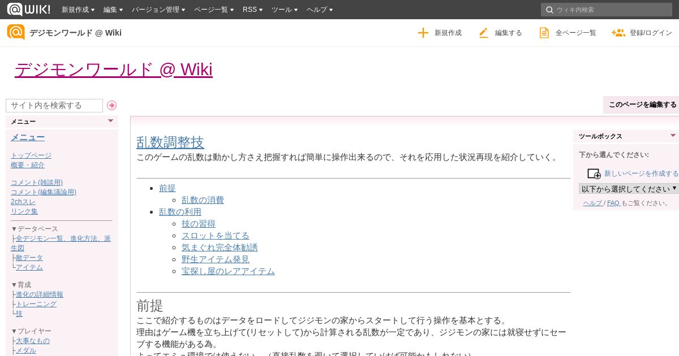Collapse the メニュー sidebar panel arrow

pos(110,120)
